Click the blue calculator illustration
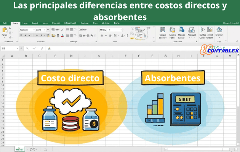Image resolution: width=240 pixels, height=152 pixels. 185,108
